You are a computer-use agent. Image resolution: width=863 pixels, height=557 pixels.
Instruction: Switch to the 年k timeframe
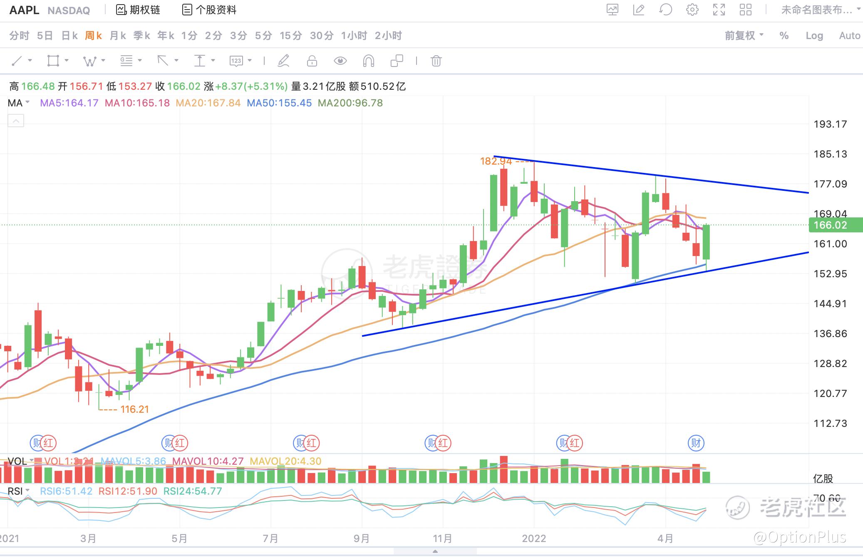[x=166, y=36]
